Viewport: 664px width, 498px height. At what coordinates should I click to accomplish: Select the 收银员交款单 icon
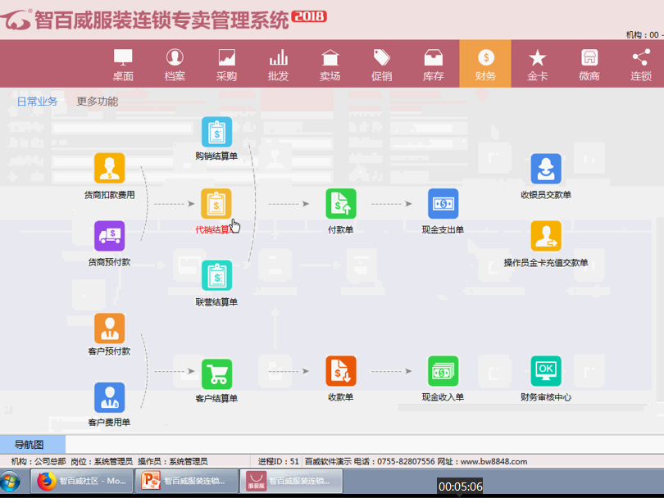546,169
